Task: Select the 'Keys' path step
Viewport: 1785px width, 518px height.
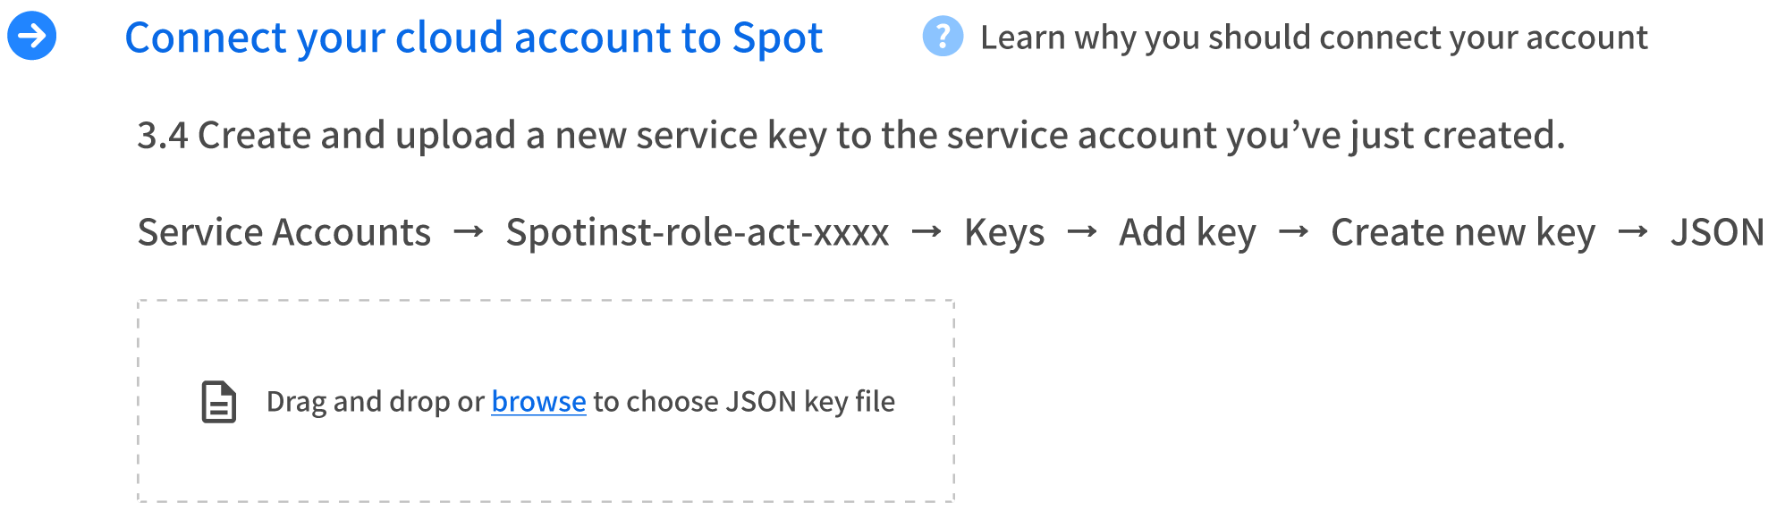Action: point(1004,232)
